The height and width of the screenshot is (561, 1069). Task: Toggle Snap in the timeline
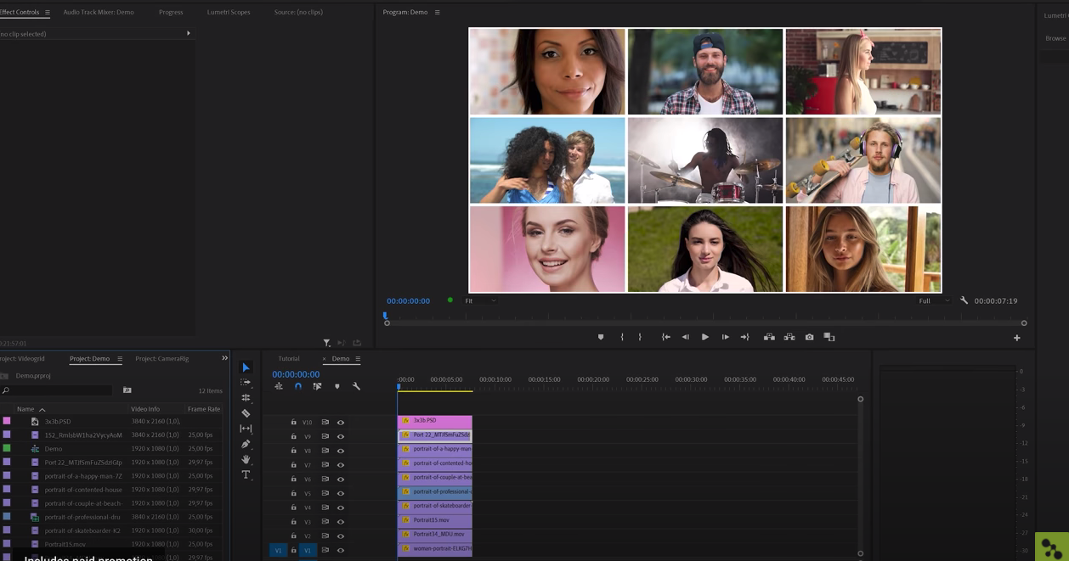298,386
